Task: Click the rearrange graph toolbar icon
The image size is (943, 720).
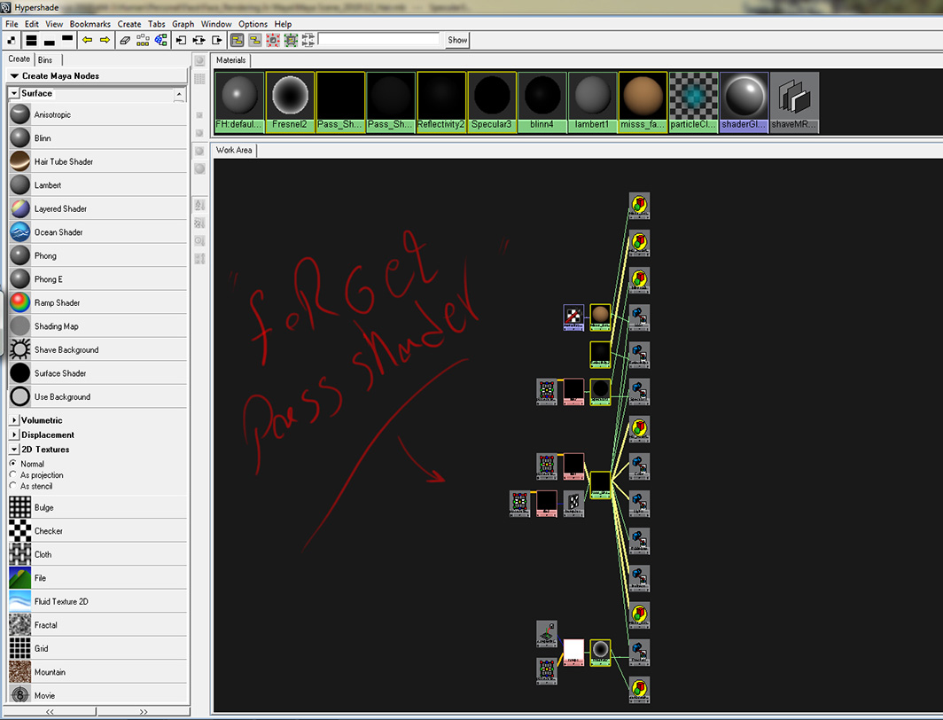Action: [x=143, y=40]
